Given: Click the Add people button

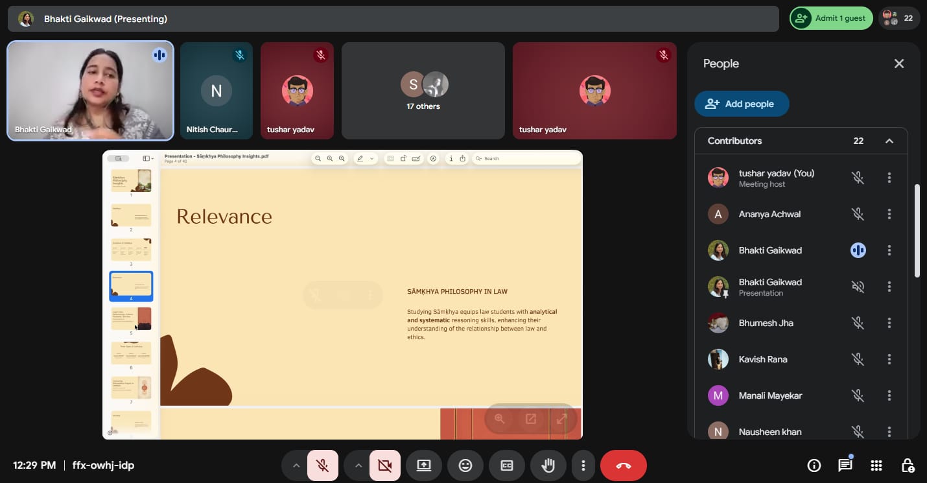Looking at the screenshot, I should [742, 104].
